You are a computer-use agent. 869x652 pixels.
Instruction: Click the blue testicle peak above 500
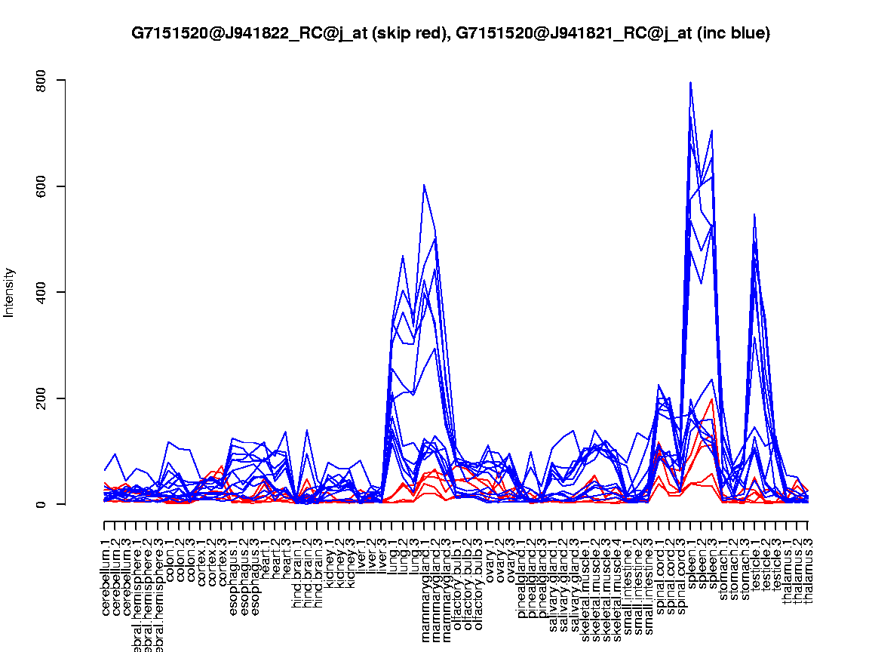click(x=754, y=214)
